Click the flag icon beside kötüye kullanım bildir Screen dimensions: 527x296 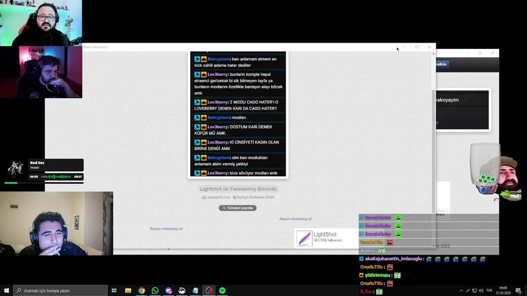(234, 197)
